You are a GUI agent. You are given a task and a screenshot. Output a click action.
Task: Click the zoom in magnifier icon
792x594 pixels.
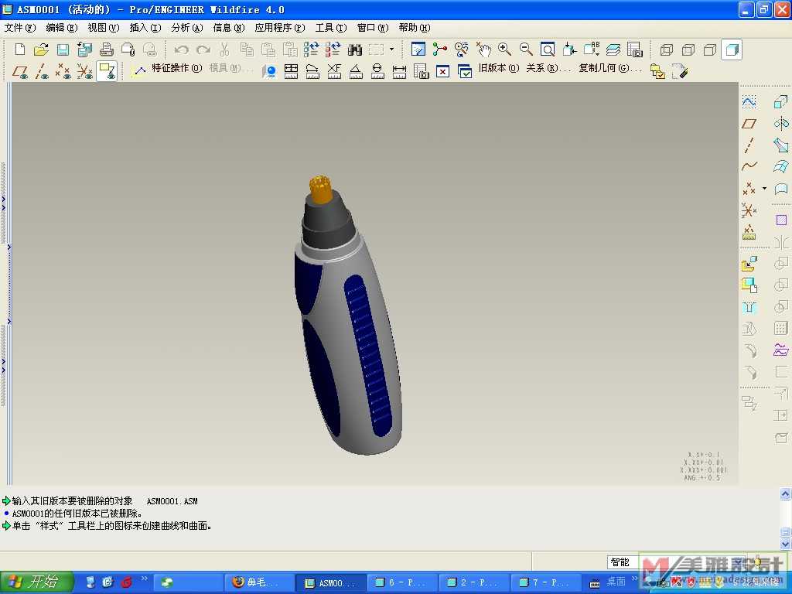click(504, 49)
